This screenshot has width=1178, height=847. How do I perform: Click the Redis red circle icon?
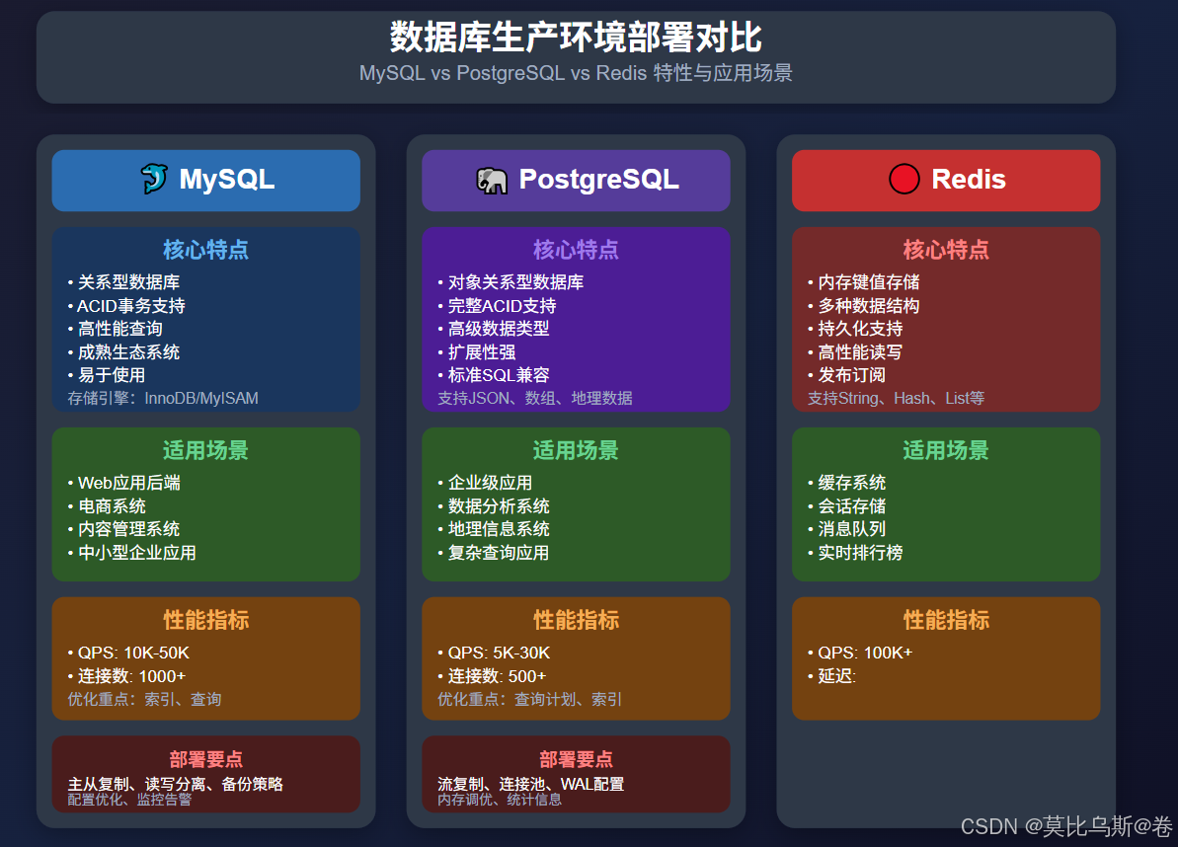[x=903, y=179]
